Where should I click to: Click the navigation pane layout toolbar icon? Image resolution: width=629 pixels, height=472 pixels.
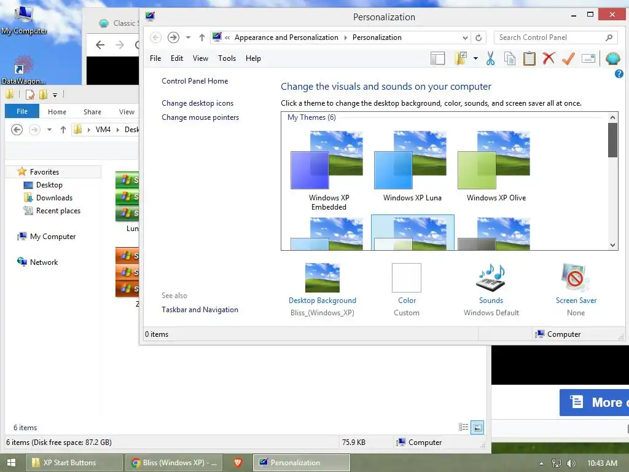click(437, 58)
